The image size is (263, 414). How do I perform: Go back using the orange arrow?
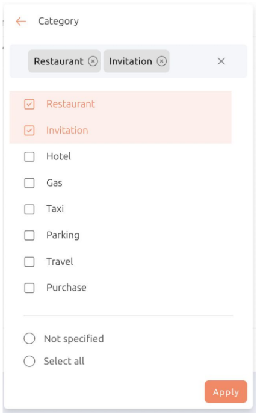click(x=21, y=22)
